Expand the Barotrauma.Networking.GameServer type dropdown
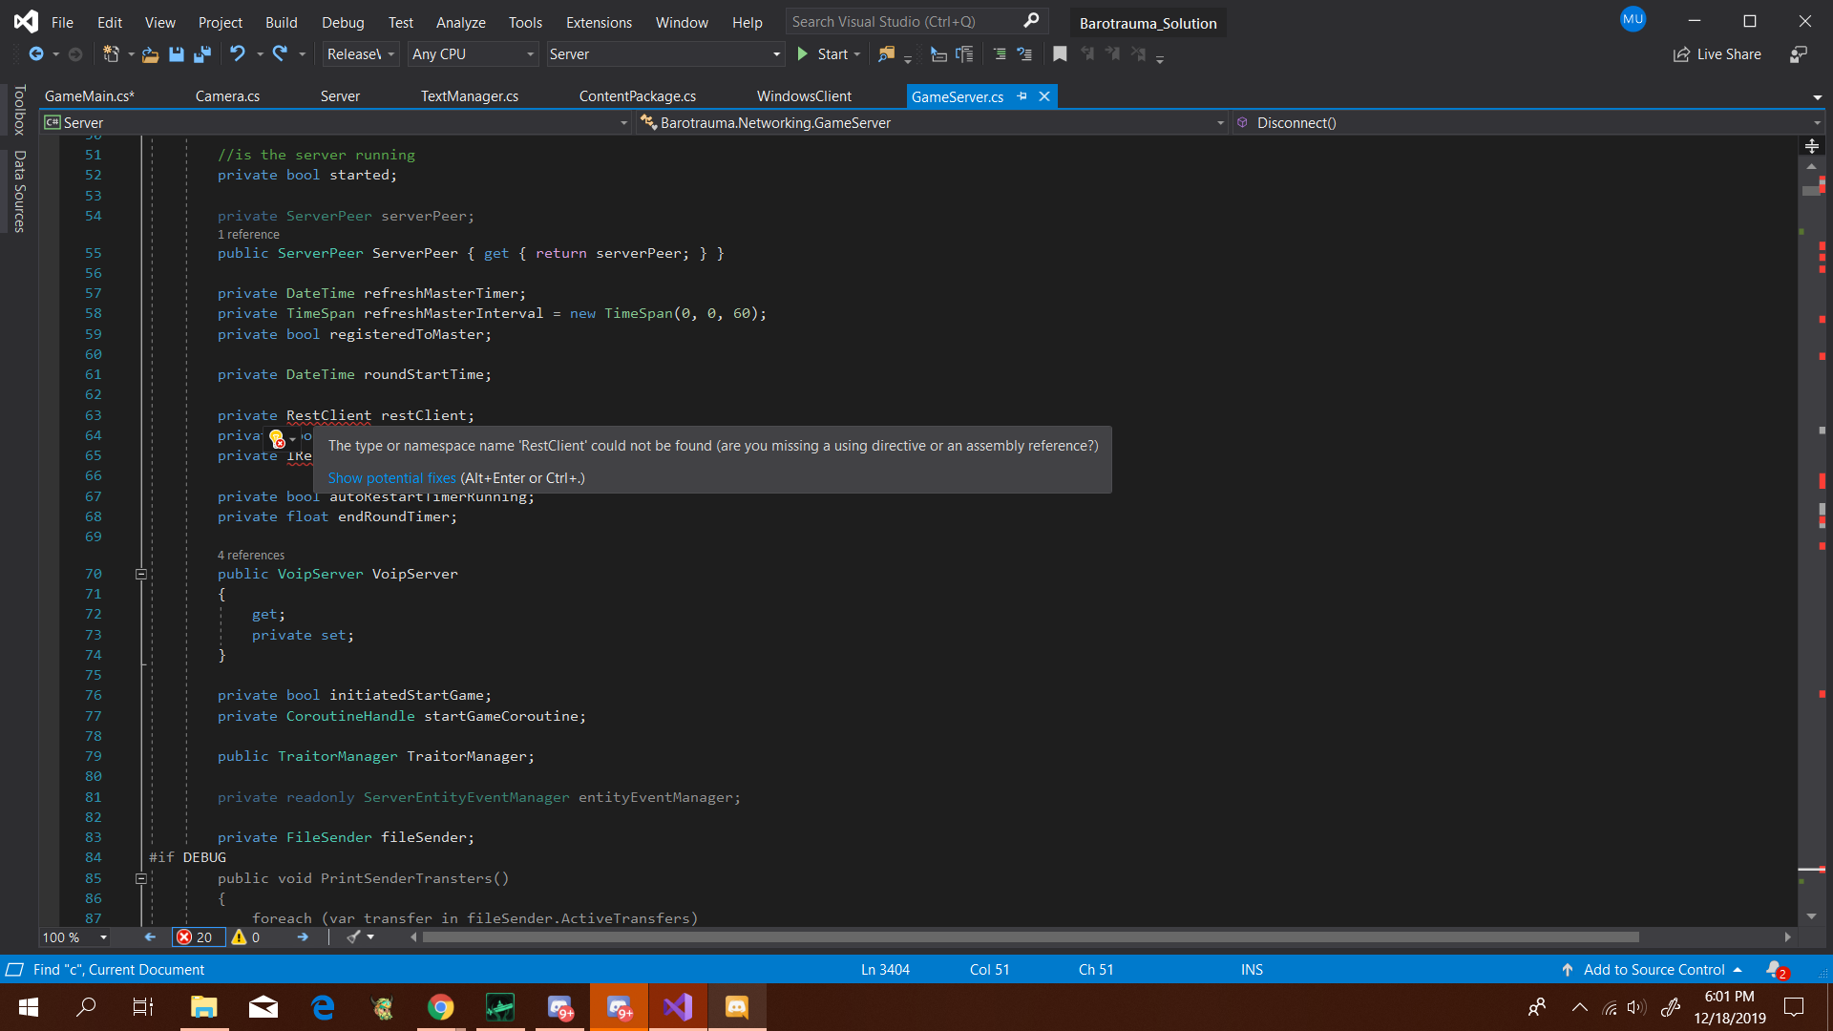Viewport: 1833px width, 1031px height. pos(1221,122)
